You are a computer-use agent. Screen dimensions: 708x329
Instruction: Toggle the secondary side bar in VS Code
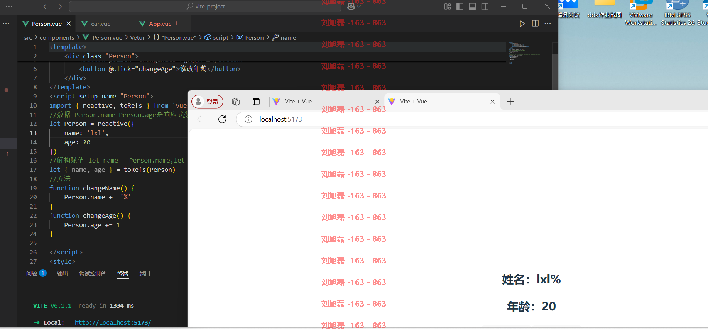coord(485,7)
